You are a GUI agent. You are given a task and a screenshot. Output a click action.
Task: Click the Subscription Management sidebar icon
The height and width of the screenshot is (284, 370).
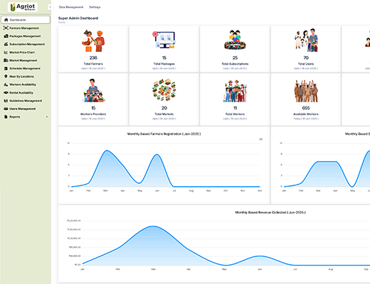point(6,44)
